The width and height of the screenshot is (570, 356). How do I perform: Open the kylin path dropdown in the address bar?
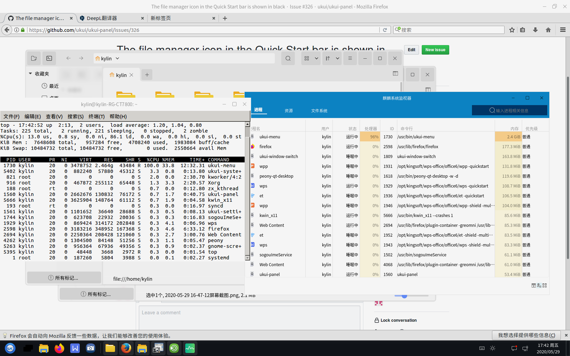point(117,58)
